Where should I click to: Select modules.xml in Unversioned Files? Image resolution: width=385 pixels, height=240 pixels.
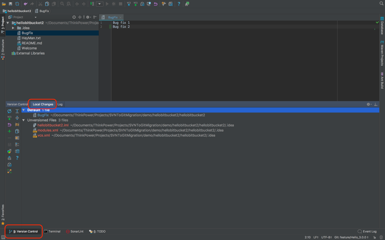(x=48, y=130)
